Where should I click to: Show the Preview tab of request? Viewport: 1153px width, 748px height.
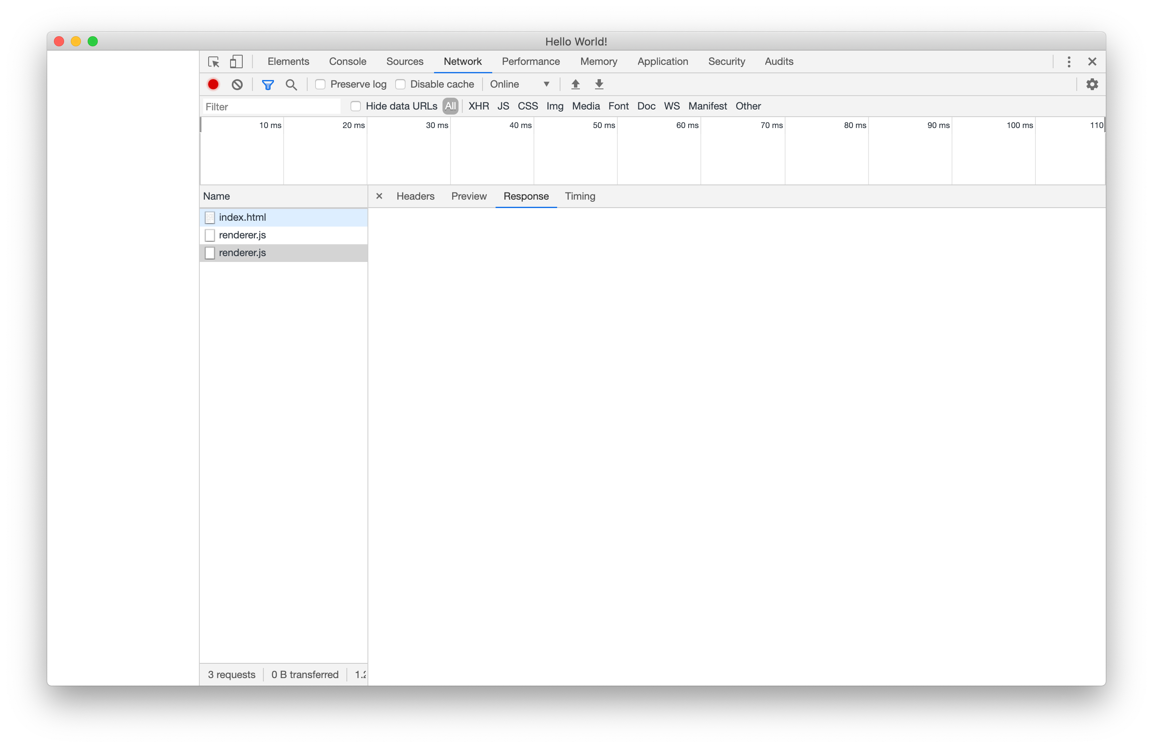(x=469, y=196)
